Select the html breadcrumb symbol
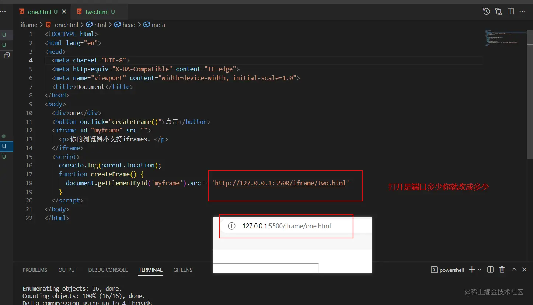 [x=96, y=25]
